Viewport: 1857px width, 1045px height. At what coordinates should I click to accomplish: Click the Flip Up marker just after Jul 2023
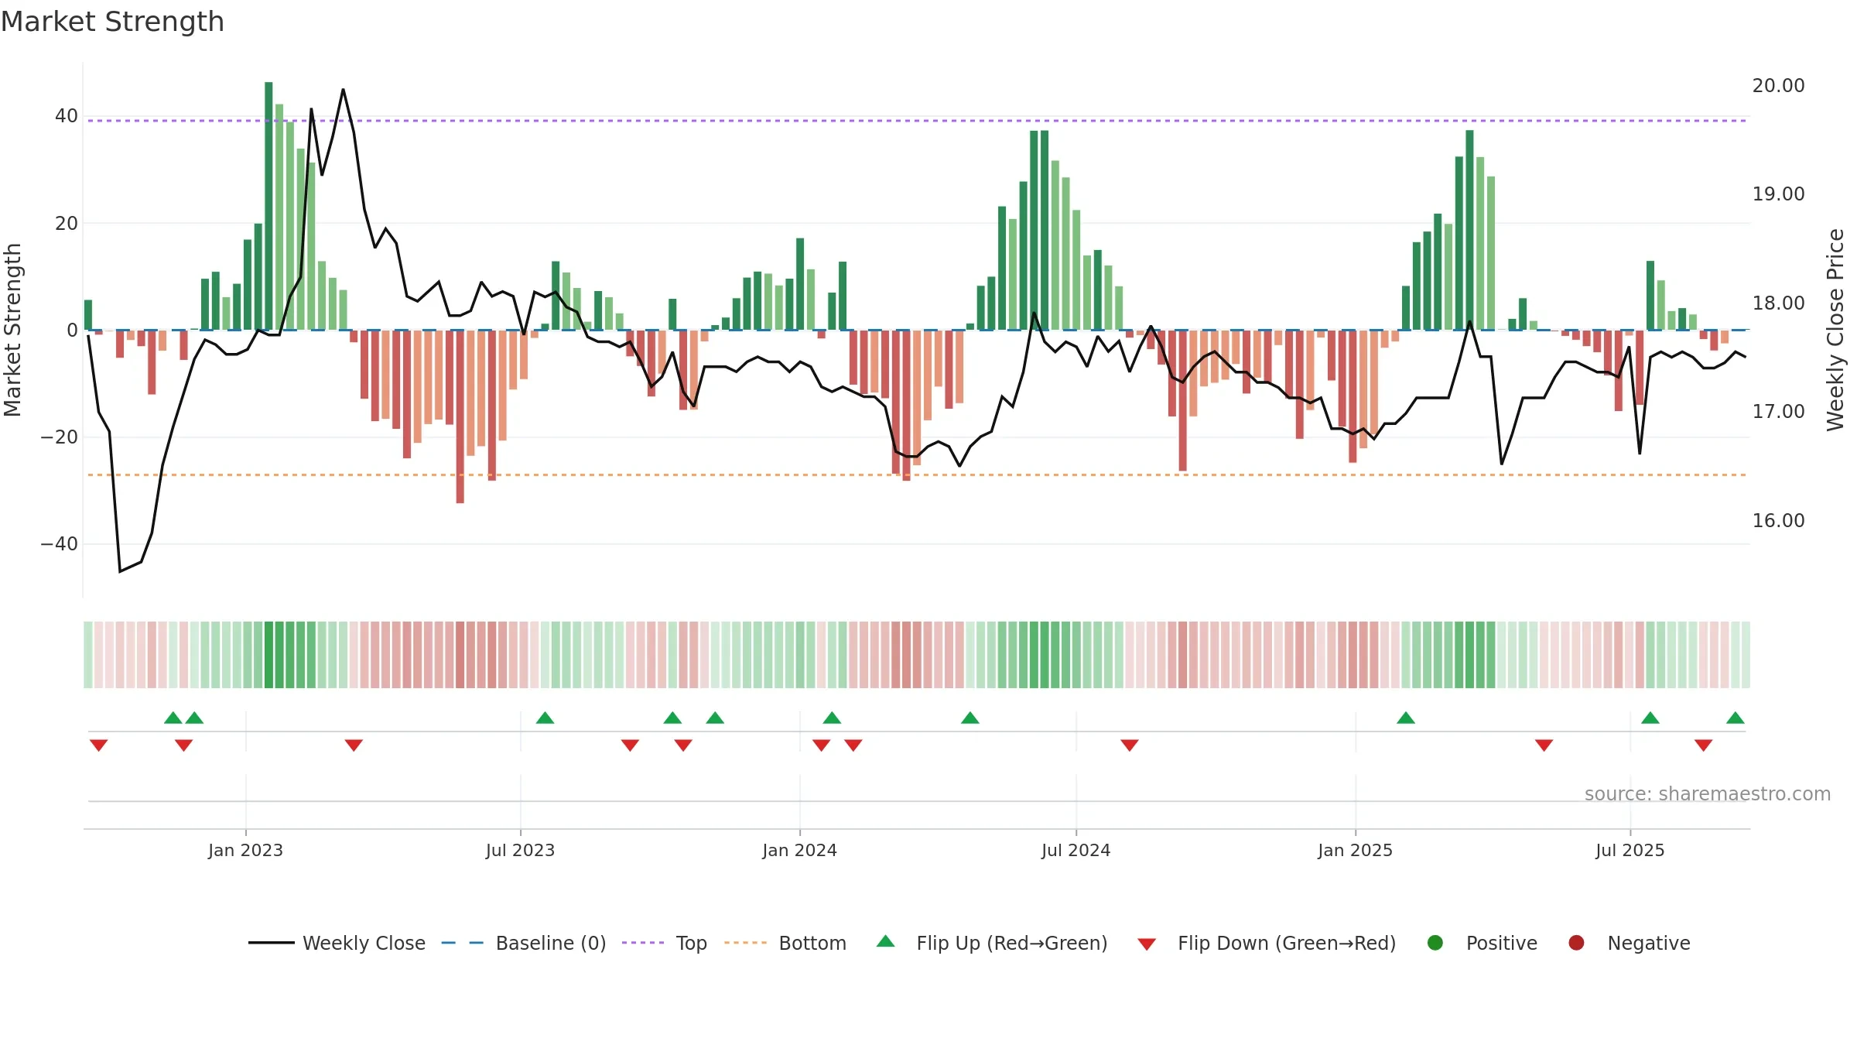coord(545,718)
